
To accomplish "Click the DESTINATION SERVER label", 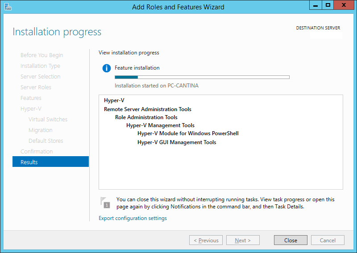I will [318, 28].
